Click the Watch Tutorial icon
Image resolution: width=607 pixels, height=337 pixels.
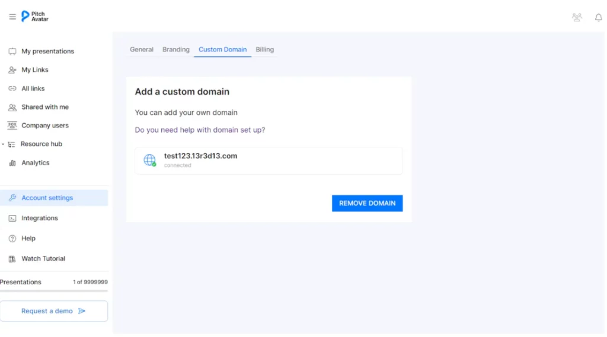coord(12,259)
